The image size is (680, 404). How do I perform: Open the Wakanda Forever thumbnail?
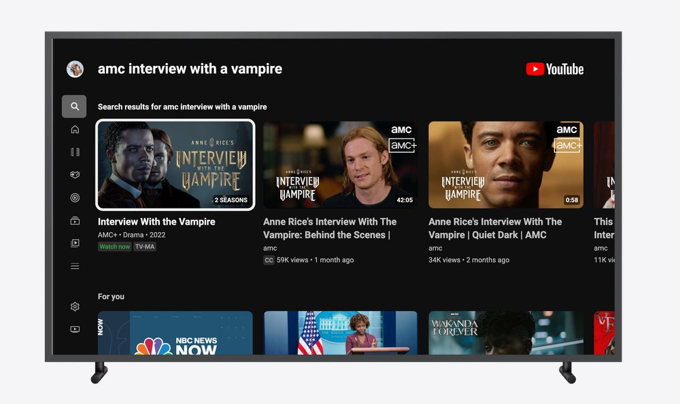click(506, 333)
